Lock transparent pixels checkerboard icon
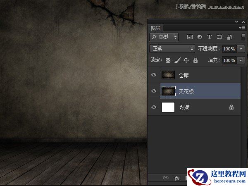Viewport: 248px width, 186px height. click(x=168, y=60)
